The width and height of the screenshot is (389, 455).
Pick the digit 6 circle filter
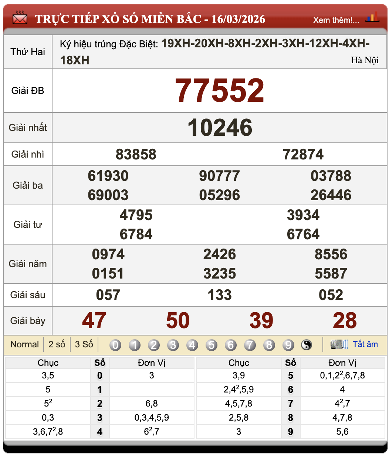tap(231, 345)
